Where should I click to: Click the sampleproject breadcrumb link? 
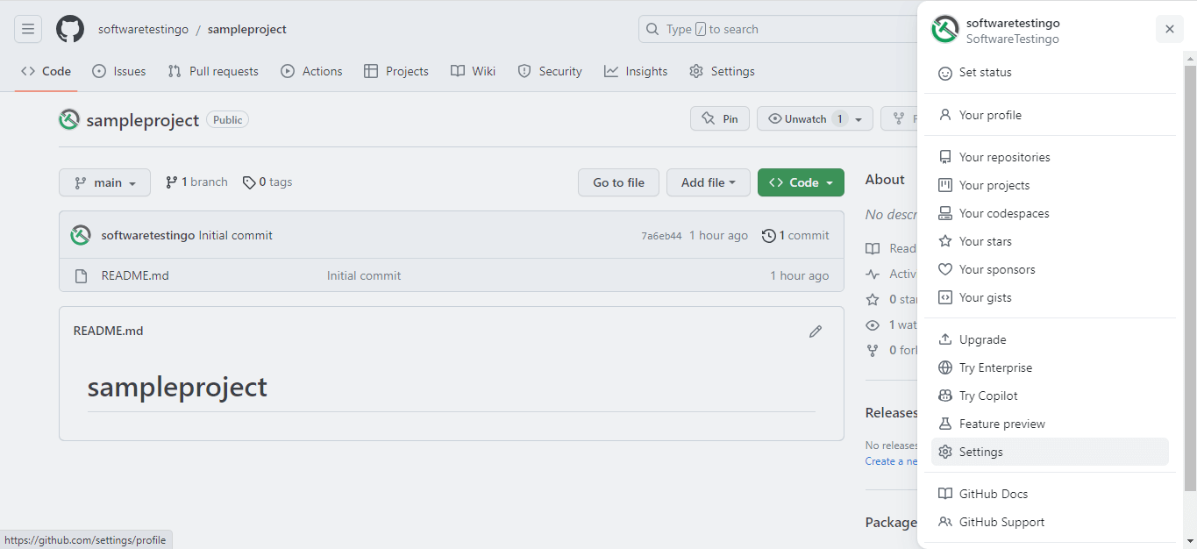click(247, 29)
